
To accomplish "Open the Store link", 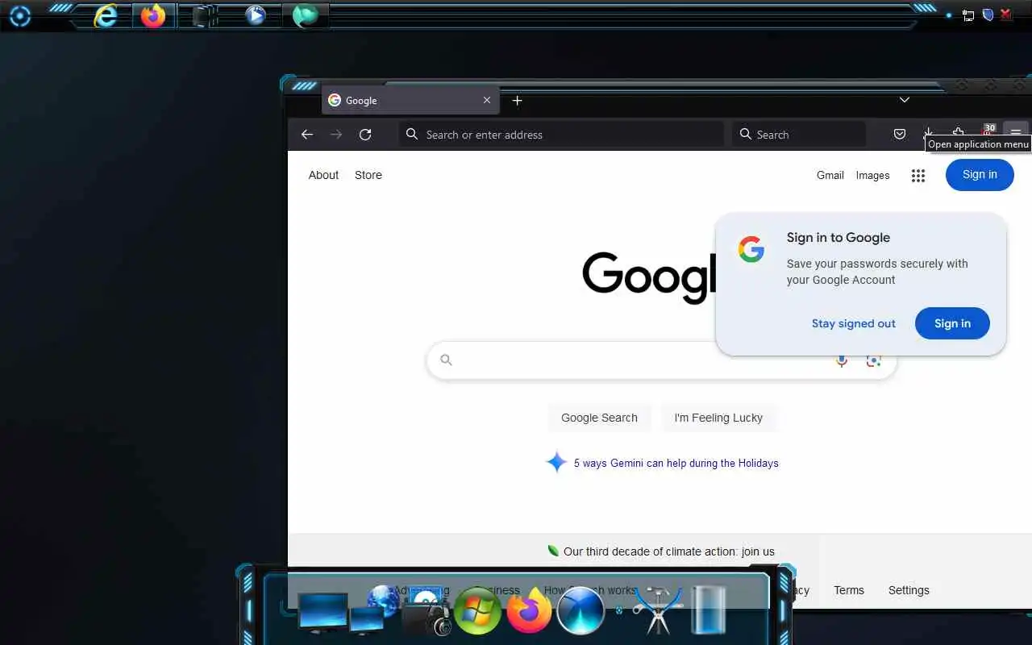I will click(x=368, y=175).
